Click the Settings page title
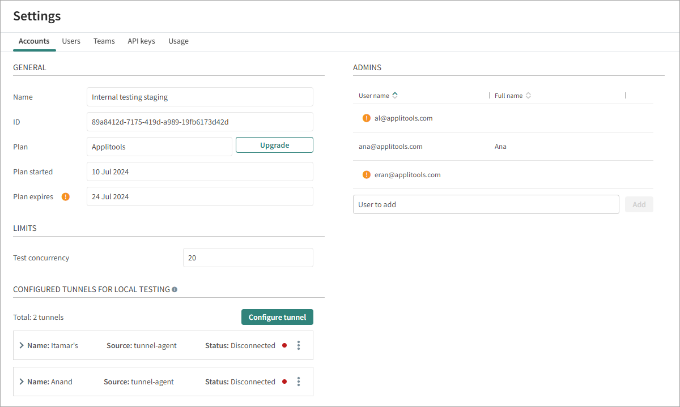This screenshot has width=680, height=407. 37,16
